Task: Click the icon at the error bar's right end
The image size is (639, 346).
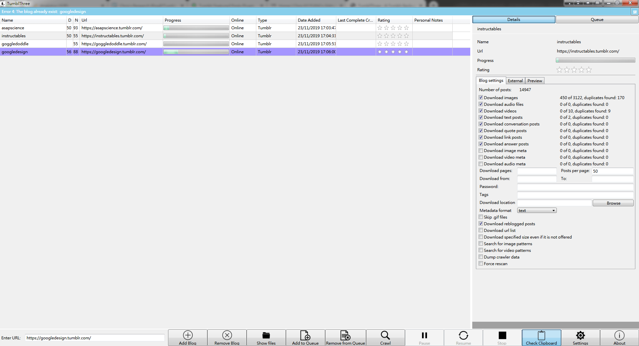Action: [635, 12]
